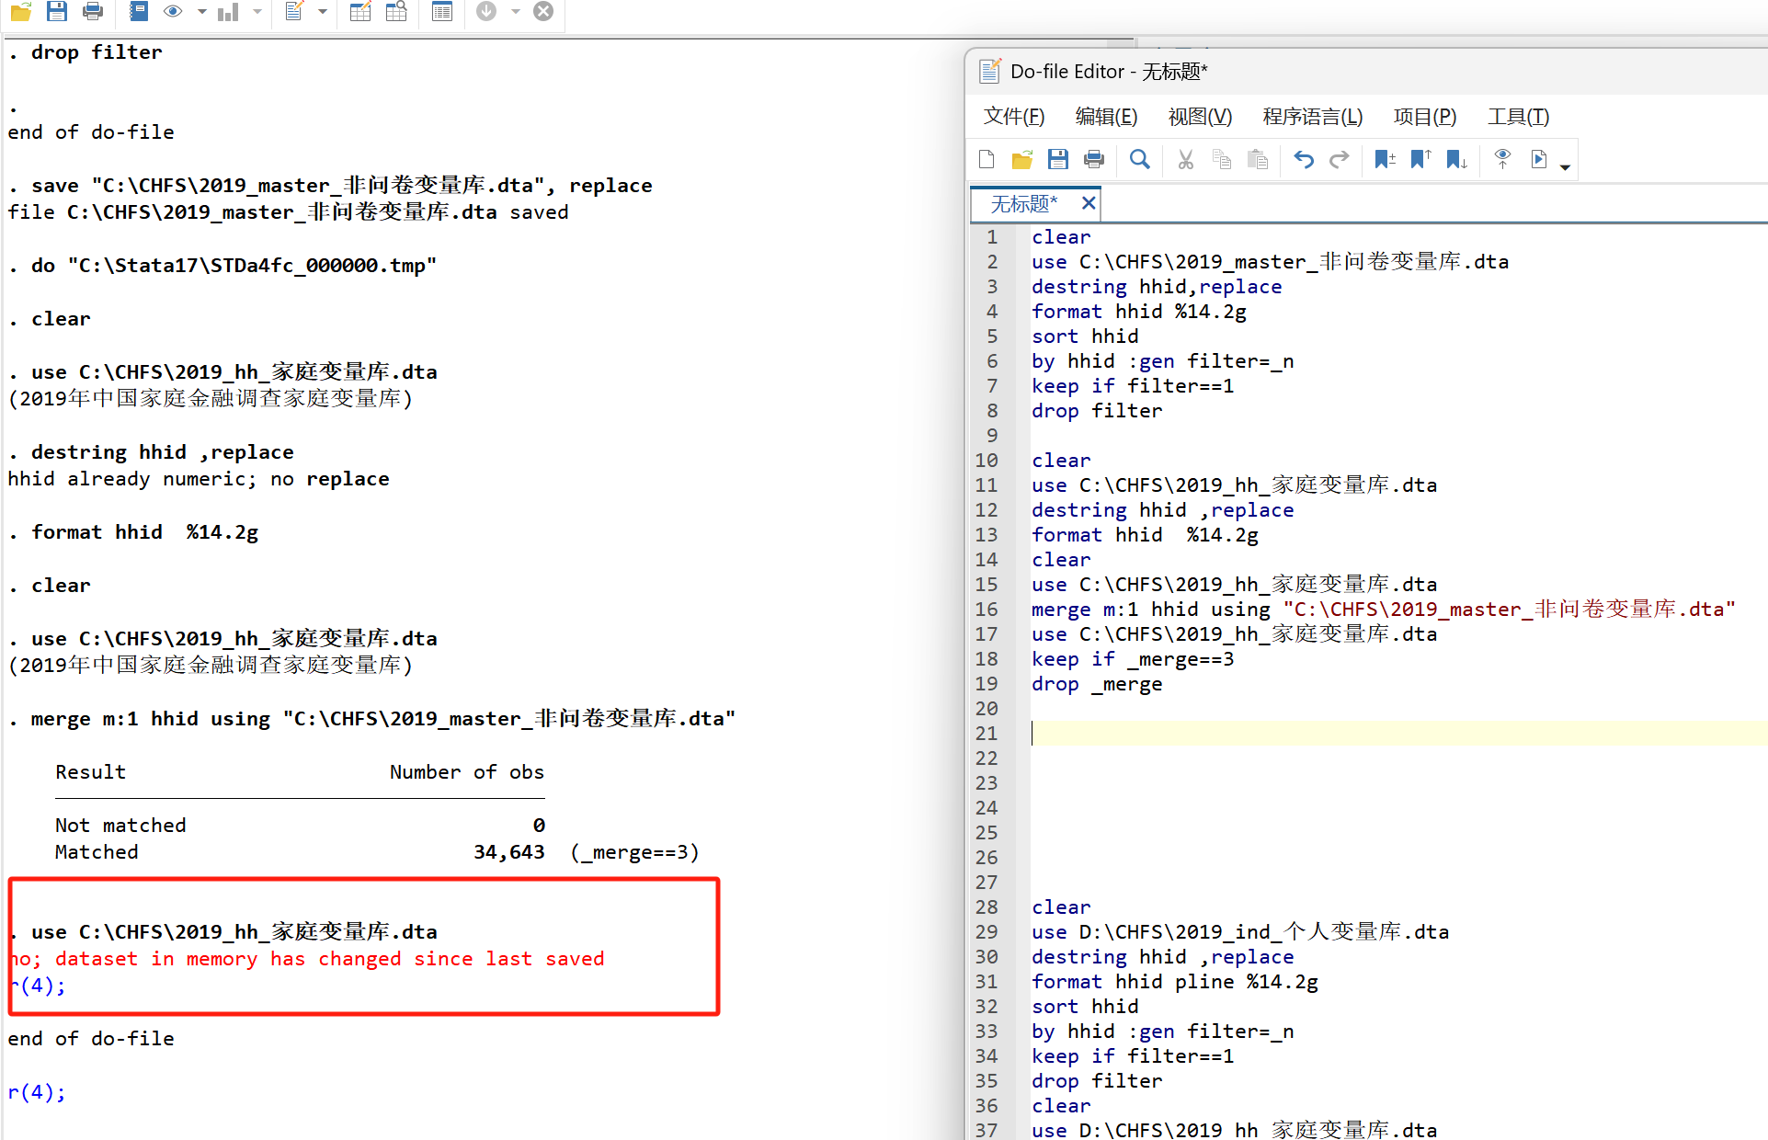Click the empty highlighted line 21 in editor
This screenshot has height=1140, width=1768.
point(1379,733)
